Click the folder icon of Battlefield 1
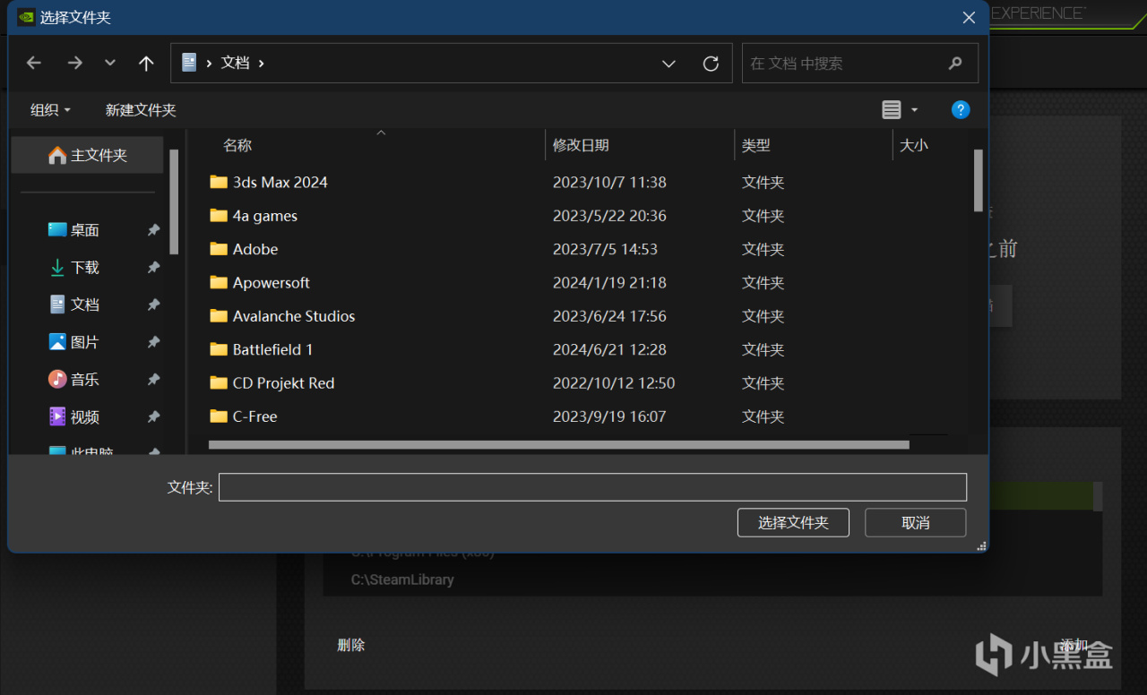 tap(219, 349)
